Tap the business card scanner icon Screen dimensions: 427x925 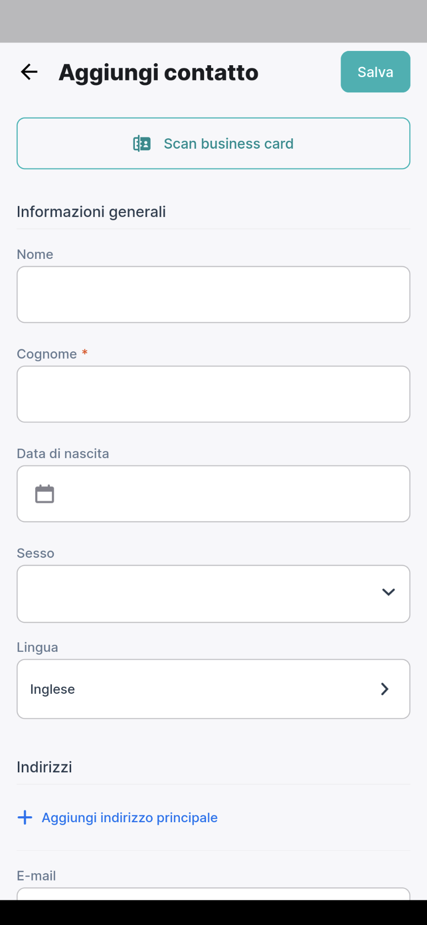coord(142,144)
